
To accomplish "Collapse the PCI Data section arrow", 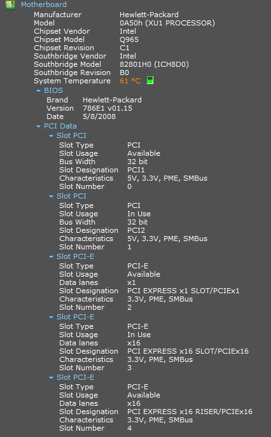I will pos(38,126).
